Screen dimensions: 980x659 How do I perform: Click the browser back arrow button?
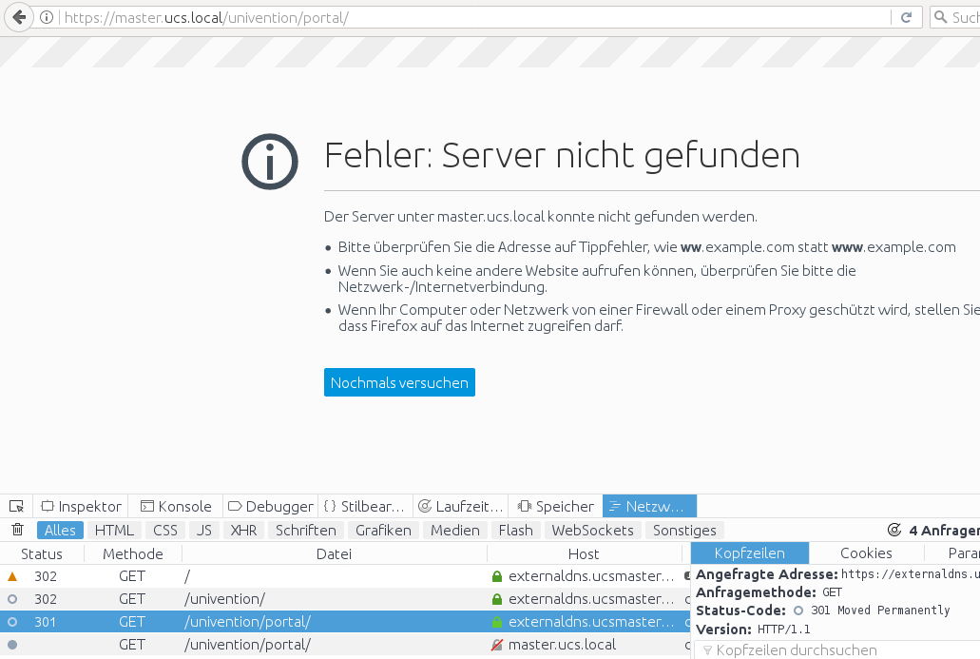[18, 17]
